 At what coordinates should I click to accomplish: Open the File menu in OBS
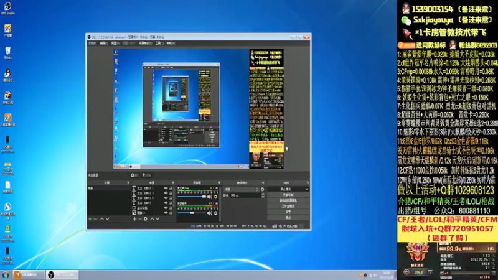pos(92,43)
